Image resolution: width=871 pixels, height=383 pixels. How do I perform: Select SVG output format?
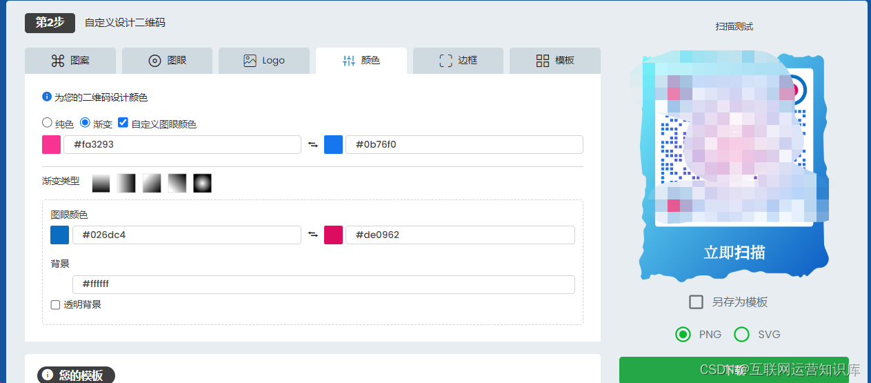click(x=741, y=335)
